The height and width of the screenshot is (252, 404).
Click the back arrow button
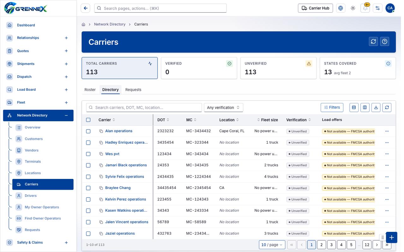86,8
